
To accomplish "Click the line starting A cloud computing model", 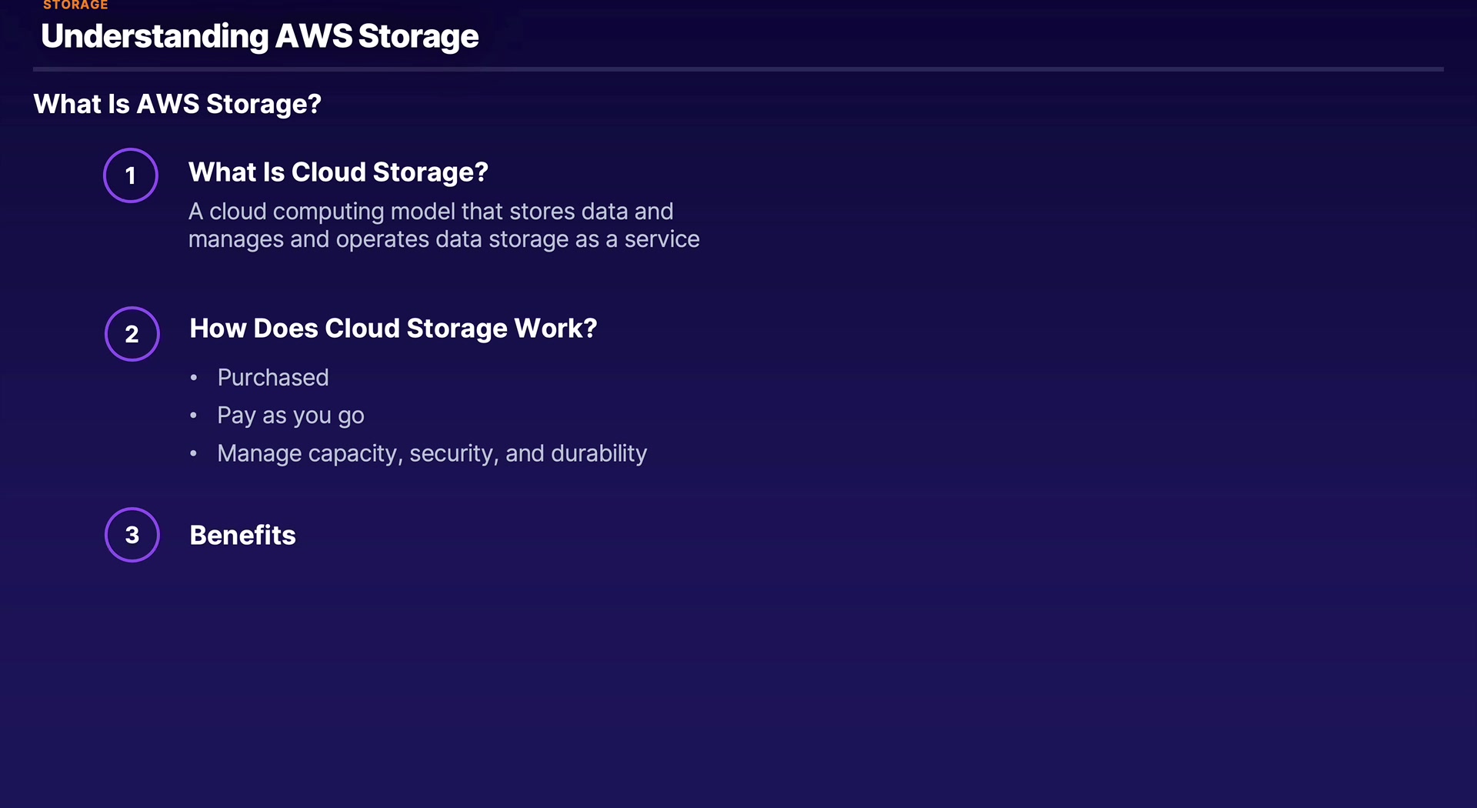I will [431, 212].
